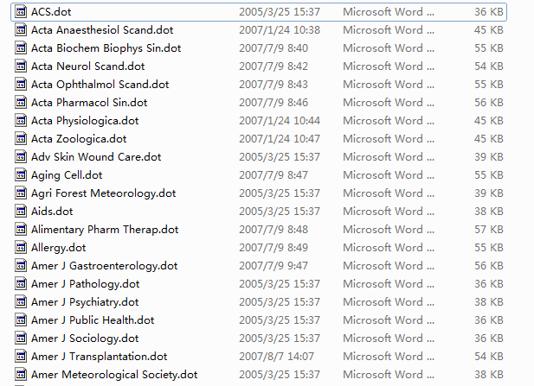Click the date 2007/1/24 10:44
534x386 pixels.
pos(280,121)
